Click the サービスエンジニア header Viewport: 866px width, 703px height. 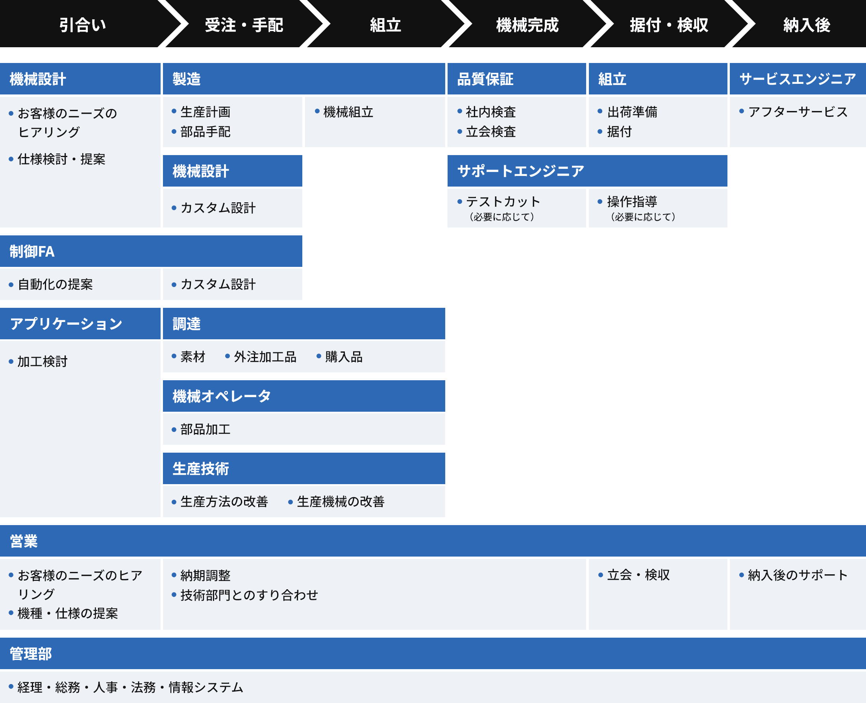[x=797, y=79]
